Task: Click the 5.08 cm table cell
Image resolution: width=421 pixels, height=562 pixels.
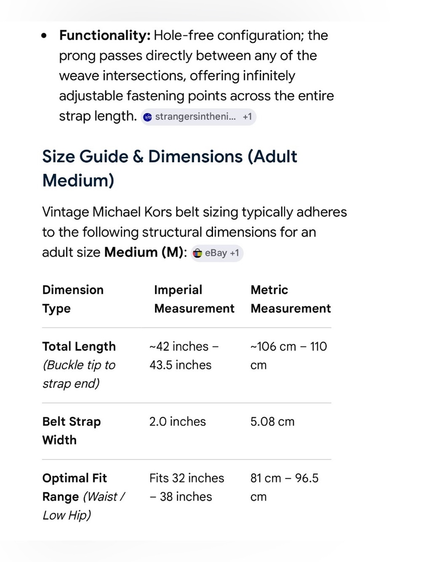Action: click(272, 422)
